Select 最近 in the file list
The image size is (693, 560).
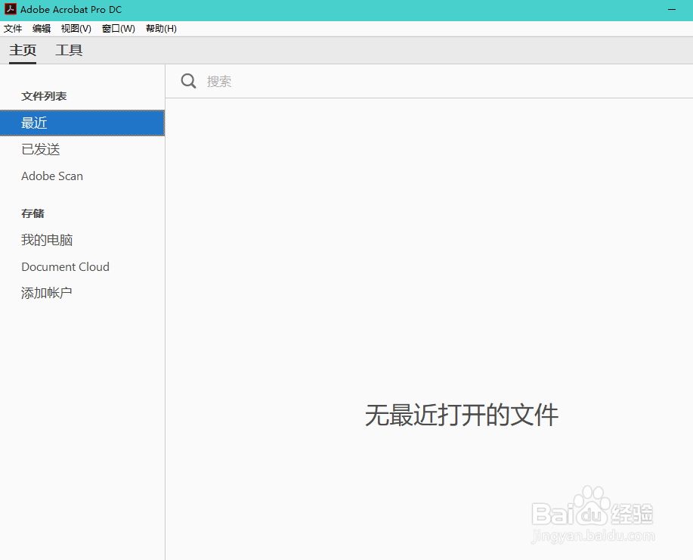tap(82, 123)
